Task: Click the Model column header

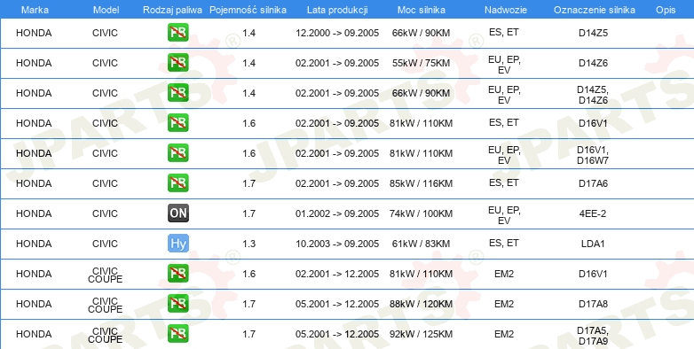Action: 106,10
